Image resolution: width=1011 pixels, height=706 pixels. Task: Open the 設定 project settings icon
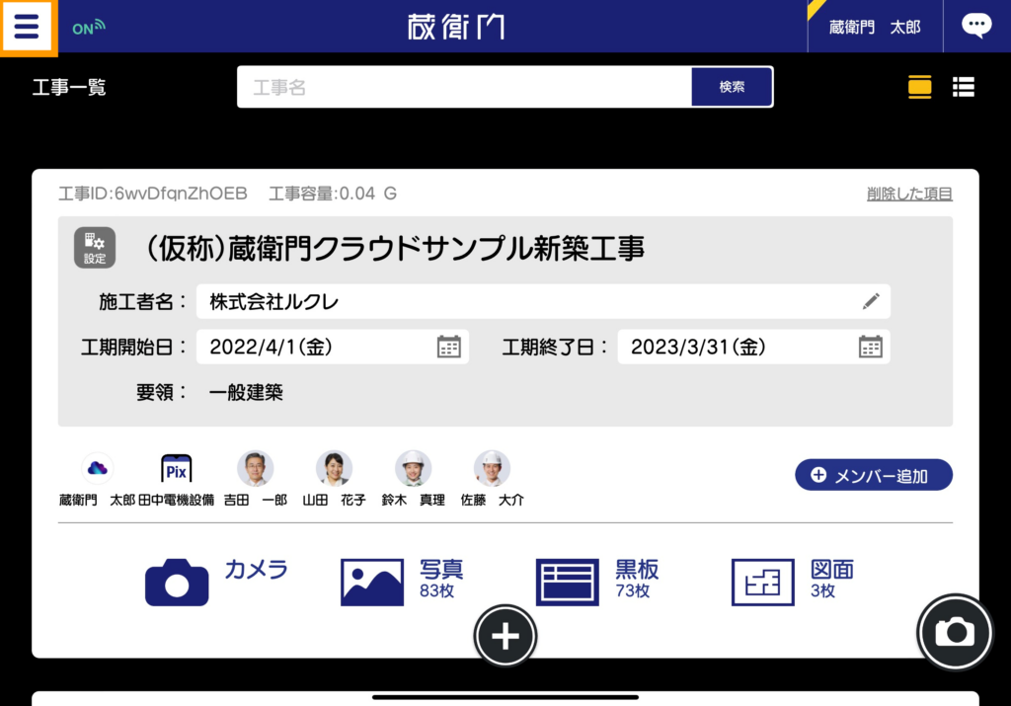95,248
